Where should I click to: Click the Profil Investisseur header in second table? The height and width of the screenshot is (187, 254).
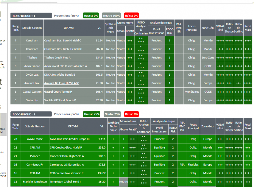click(159, 130)
